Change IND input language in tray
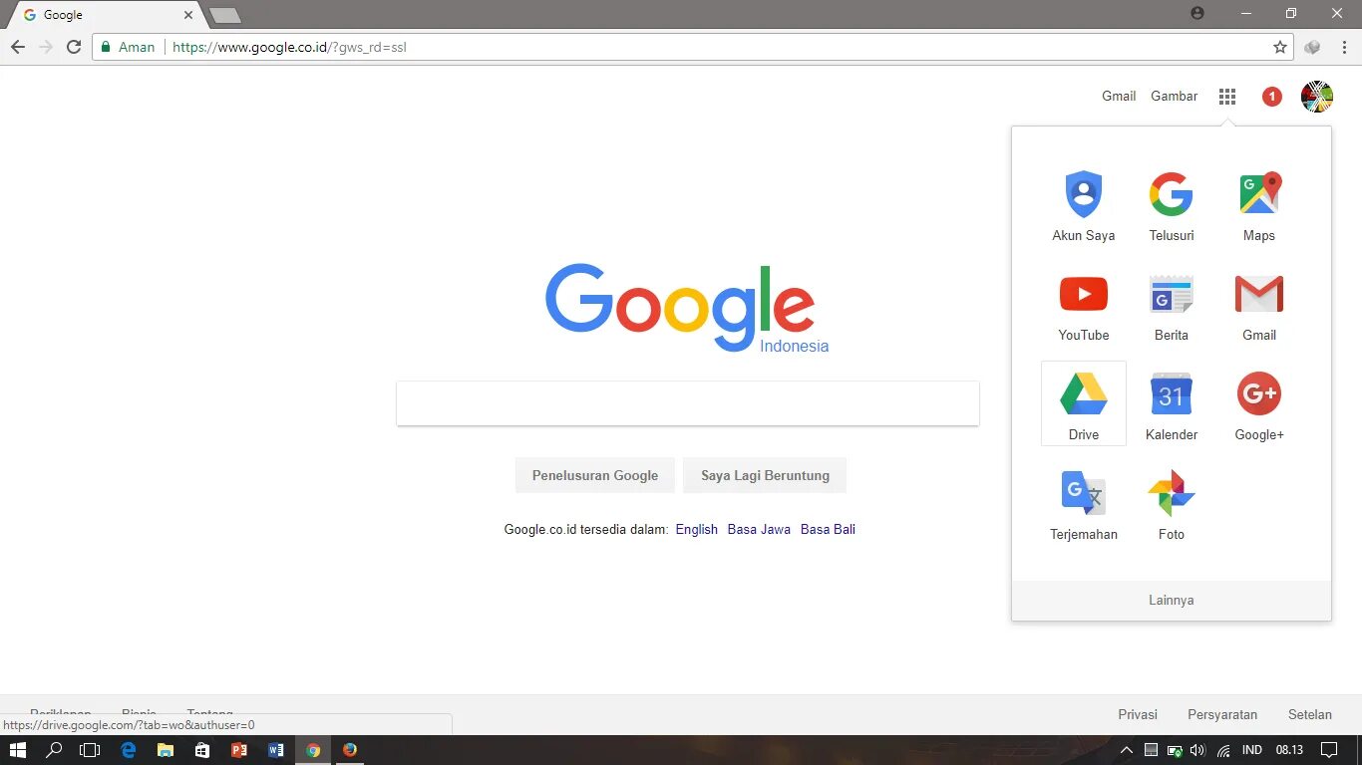Viewport: 1362px width, 765px height. [x=1252, y=750]
